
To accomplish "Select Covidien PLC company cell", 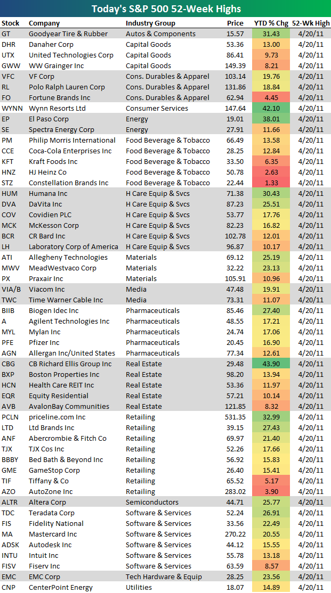I will [50, 215].
